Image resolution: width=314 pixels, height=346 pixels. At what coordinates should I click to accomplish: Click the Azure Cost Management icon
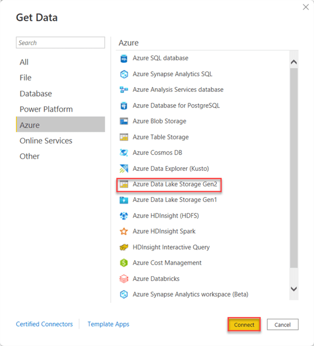coord(124,263)
